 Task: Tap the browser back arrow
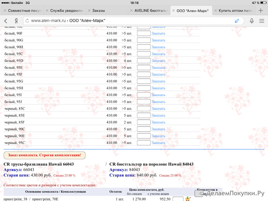point(6,21)
